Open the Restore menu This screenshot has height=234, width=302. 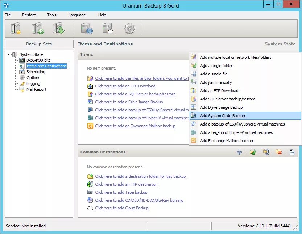point(29,15)
